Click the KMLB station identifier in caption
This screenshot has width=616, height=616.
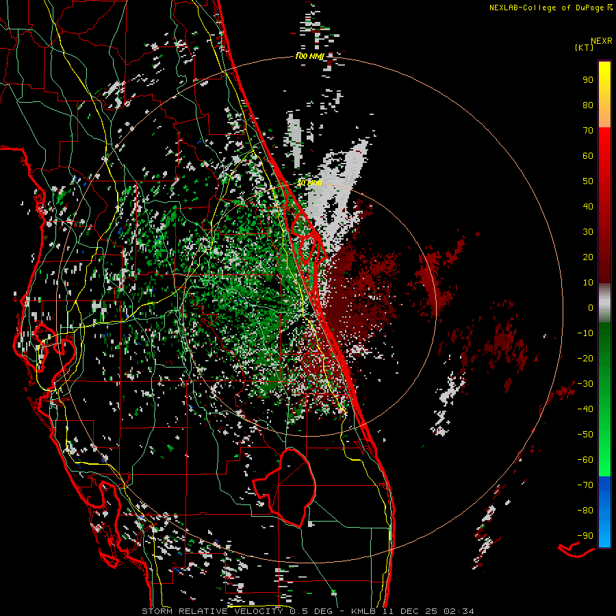(363, 611)
